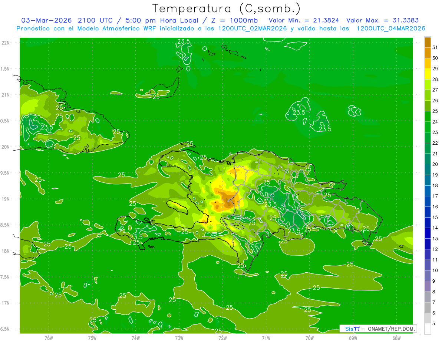Click the legend value '31'

pyautogui.click(x=435, y=47)
